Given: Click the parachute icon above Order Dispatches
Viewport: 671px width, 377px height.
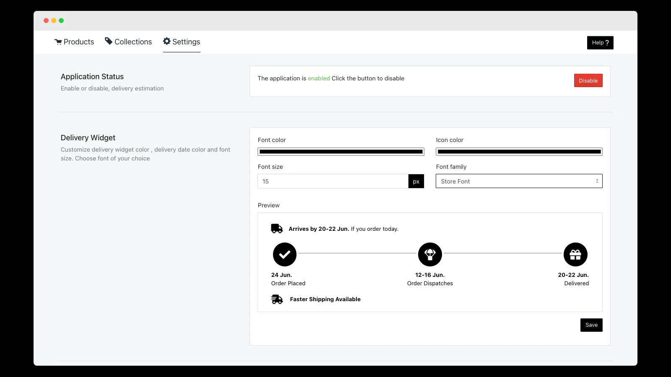Looking at the screenshot, I should coord(430,254).
